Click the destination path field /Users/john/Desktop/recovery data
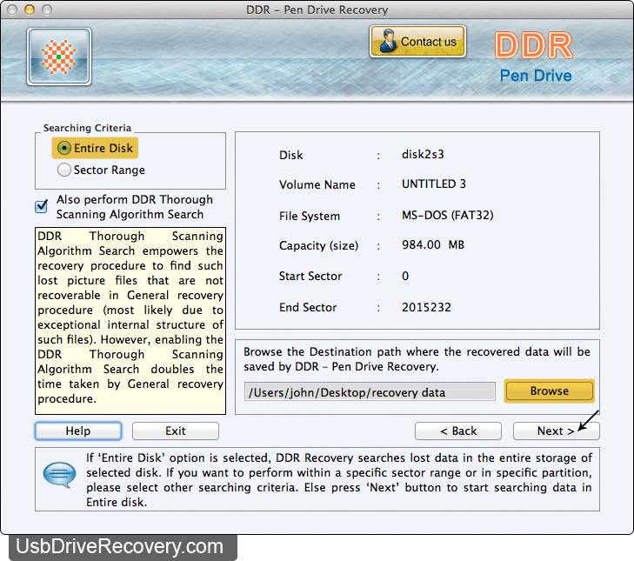 [370, 392]
